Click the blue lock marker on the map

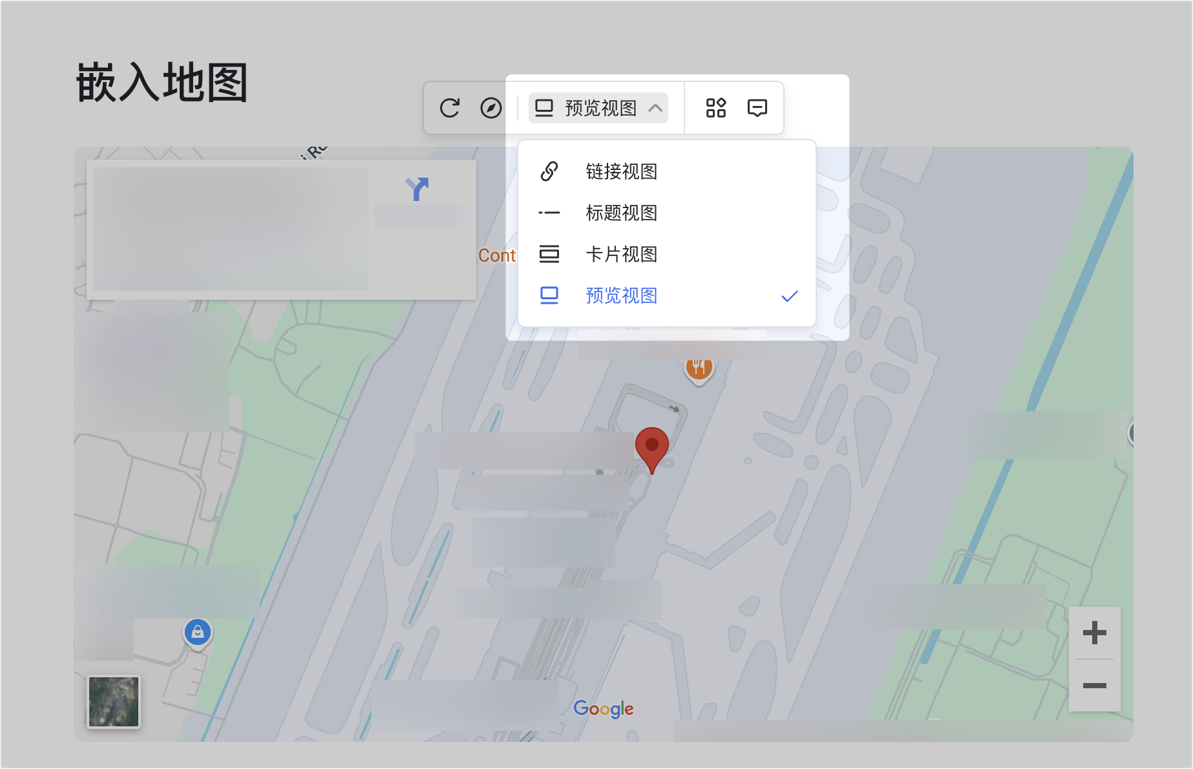point(198,633)
